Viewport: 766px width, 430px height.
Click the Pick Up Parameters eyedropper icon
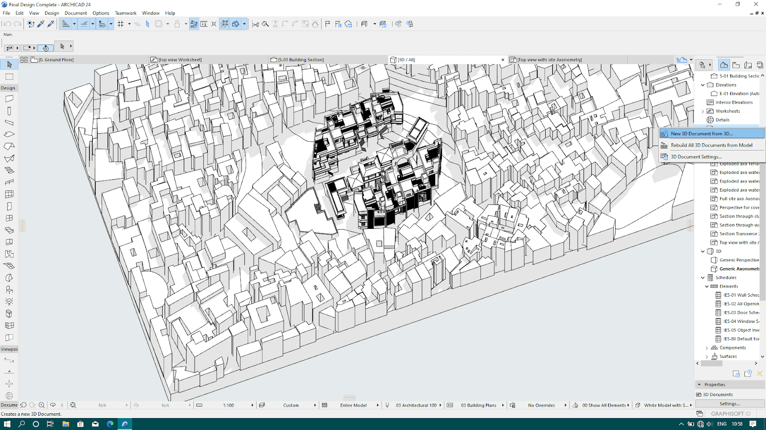click(x=41, y=24)
